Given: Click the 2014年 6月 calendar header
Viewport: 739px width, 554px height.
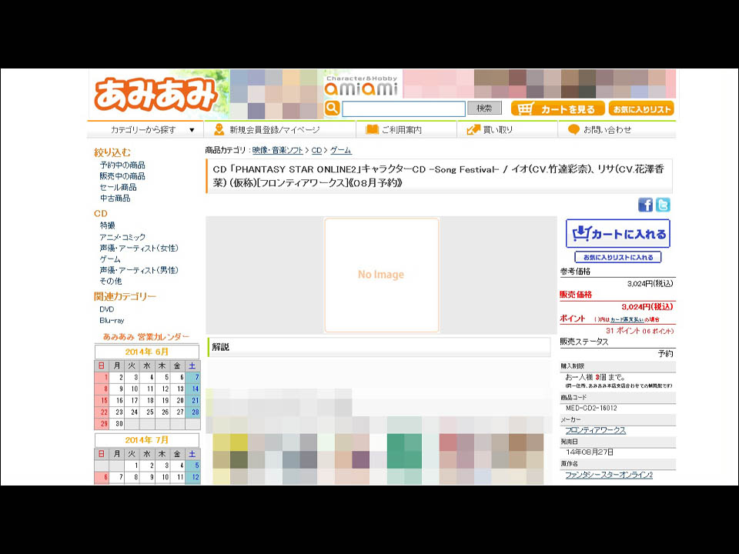Looking at the screenshot, I should [x=146, y=352].
